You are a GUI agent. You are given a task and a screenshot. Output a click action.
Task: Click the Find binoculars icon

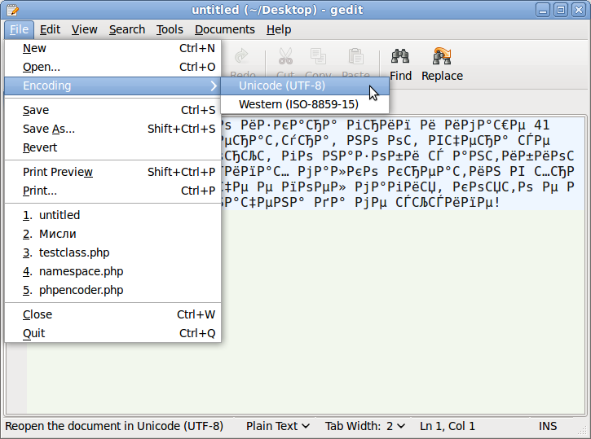(400, 57)
